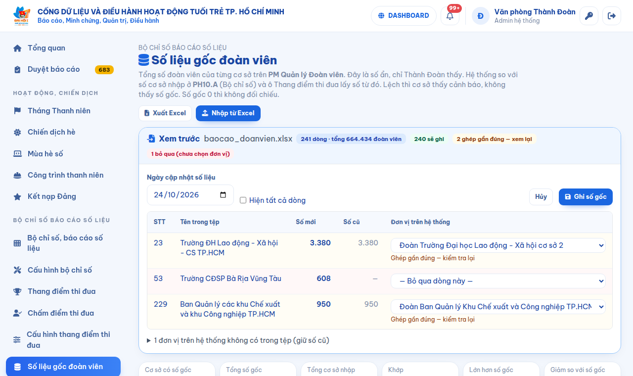
Task: Expand the 1 đơn vị không có trong tệp section
Action: (238, 340)
